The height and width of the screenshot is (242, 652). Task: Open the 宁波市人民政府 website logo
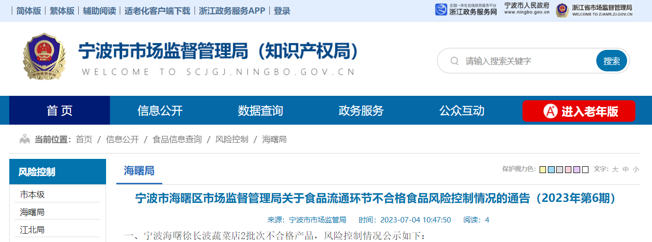click(526, 8)
